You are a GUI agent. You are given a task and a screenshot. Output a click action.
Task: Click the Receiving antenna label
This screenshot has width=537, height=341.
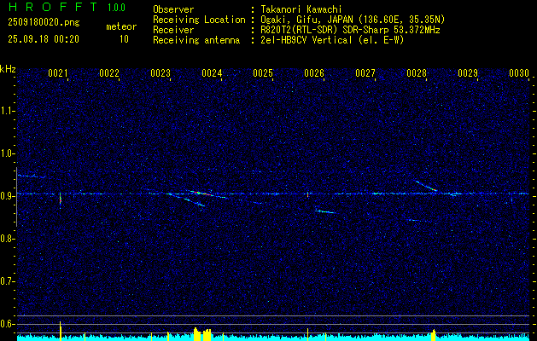tap(196, 40)
